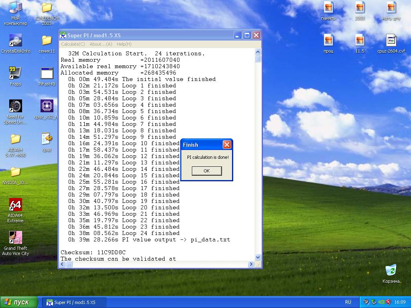Click the vertical scrollbar thumb
411x308 pixels.
coord(258,59)
